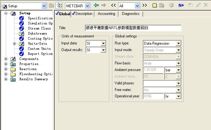211x130 pixels.
Task: Open the Ambient pressure bar unit dropdown
Action: click(178, 70)
